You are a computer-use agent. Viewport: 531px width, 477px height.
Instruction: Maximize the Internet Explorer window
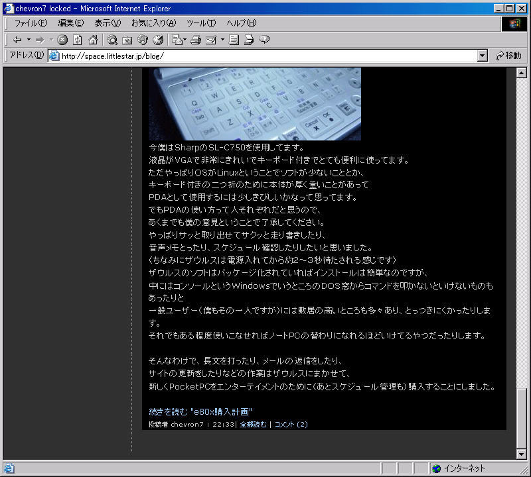pyautogui.click(x=509, y=9)
